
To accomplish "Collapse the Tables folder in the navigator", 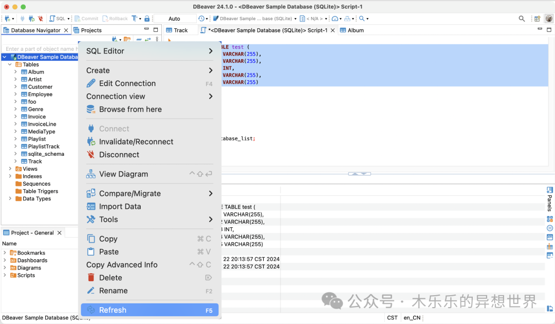I will tap(10, 64).
